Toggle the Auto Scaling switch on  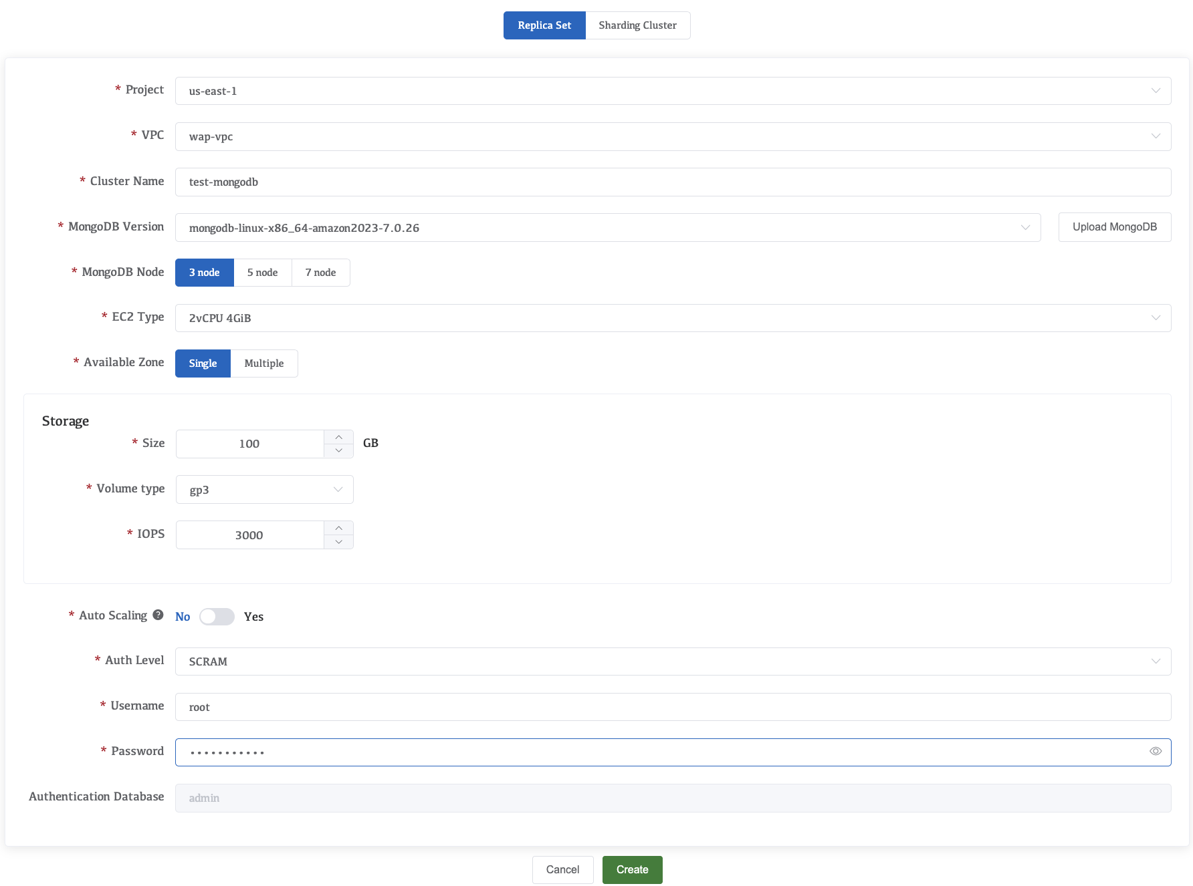(x=217, y=617)
